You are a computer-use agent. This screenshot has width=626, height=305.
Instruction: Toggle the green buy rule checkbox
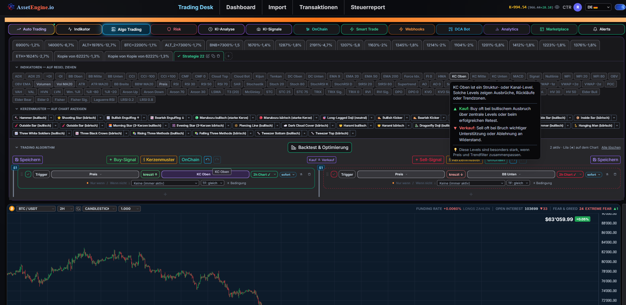28,174
